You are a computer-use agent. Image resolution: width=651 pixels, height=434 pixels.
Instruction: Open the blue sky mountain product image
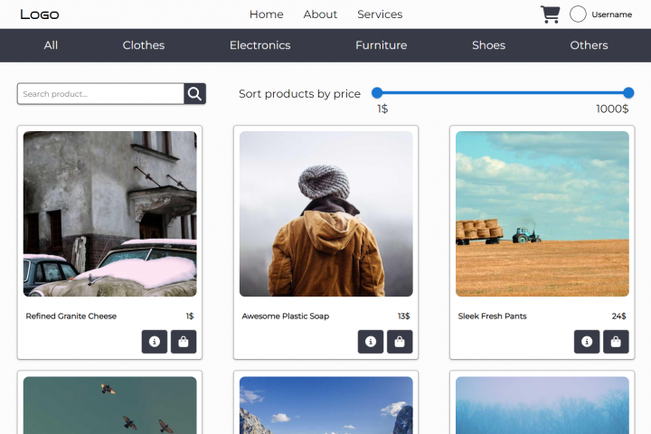tap(326, 405)
